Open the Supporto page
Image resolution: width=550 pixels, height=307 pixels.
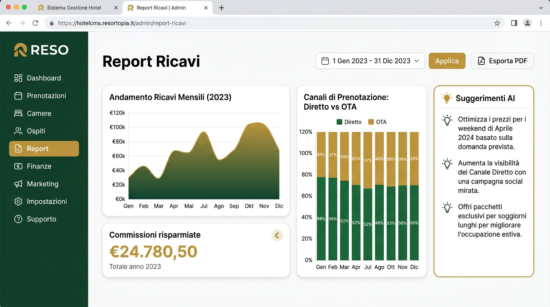pyautogui.click(x=44, y=219)
